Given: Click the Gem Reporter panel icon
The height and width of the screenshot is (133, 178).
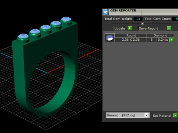Looking at the screenshot, I should tap(106, 12).
